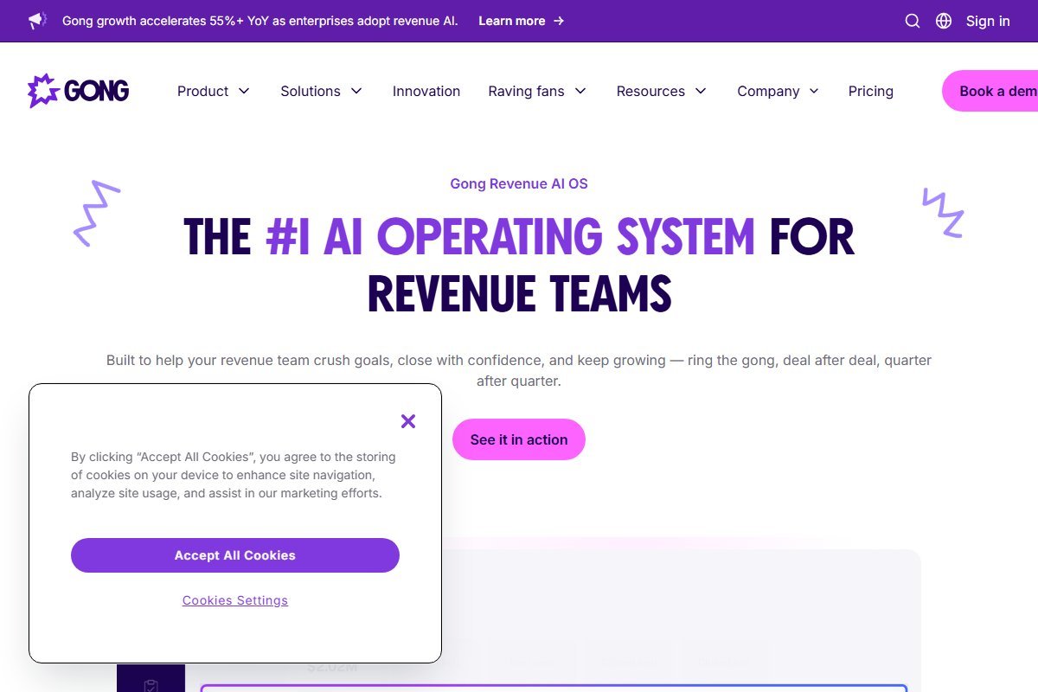Screen dimensions: 1038x692
Task: Open the Resources nav item
Action: coord(650,91)
